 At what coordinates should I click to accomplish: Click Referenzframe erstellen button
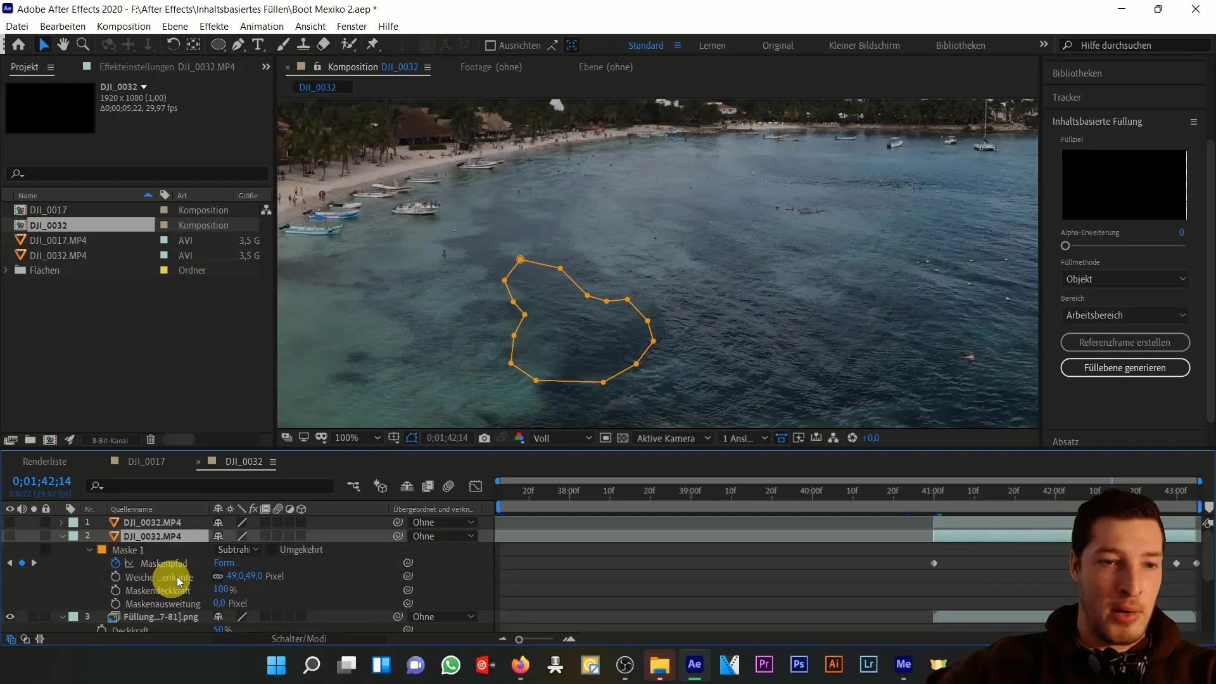coord(1125,343)
